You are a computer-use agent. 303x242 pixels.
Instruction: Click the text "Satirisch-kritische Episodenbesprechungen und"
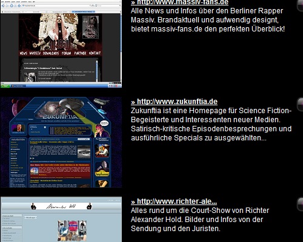coord(211,129)
